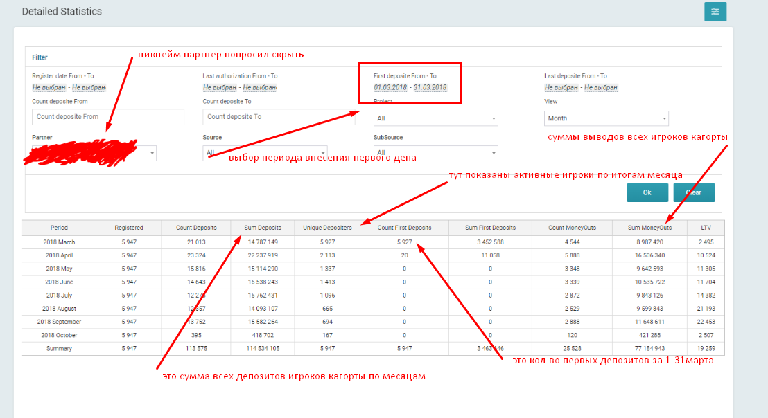Click the Detailed Statistics page title

coord(62,11)
